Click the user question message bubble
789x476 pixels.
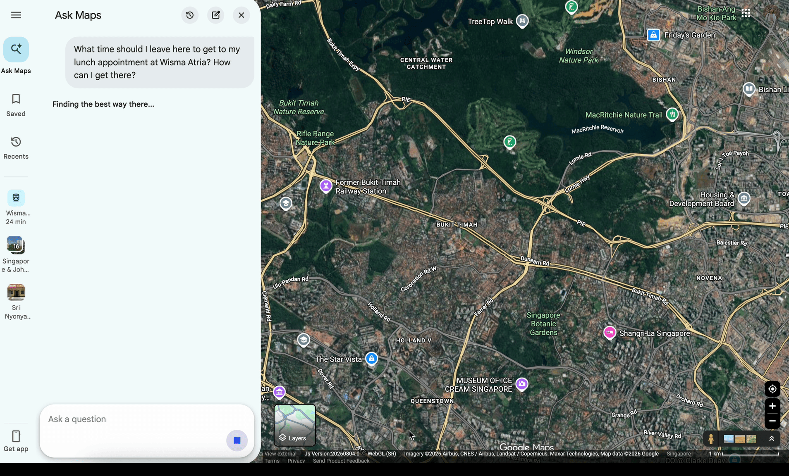click(160, 62)
